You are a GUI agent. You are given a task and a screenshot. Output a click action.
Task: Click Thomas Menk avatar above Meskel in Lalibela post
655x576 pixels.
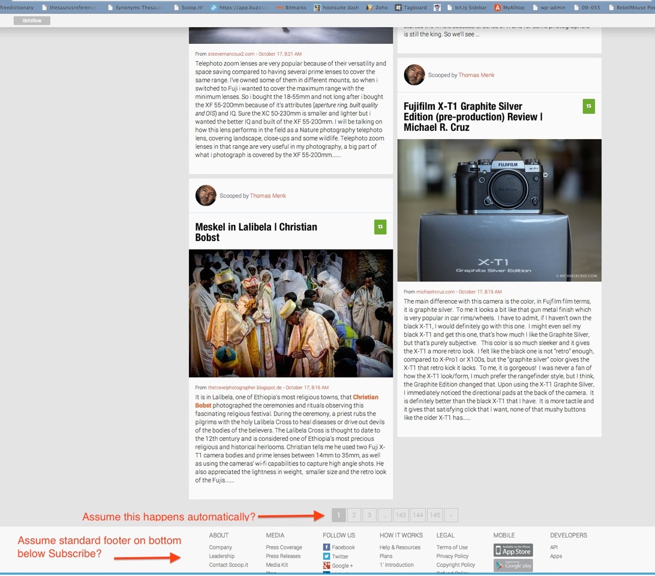click(x=206, y=196)
